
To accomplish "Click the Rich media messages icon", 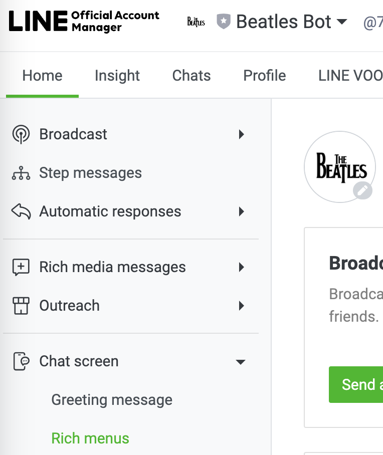I will pyautogui.click(x=21, y=268).
